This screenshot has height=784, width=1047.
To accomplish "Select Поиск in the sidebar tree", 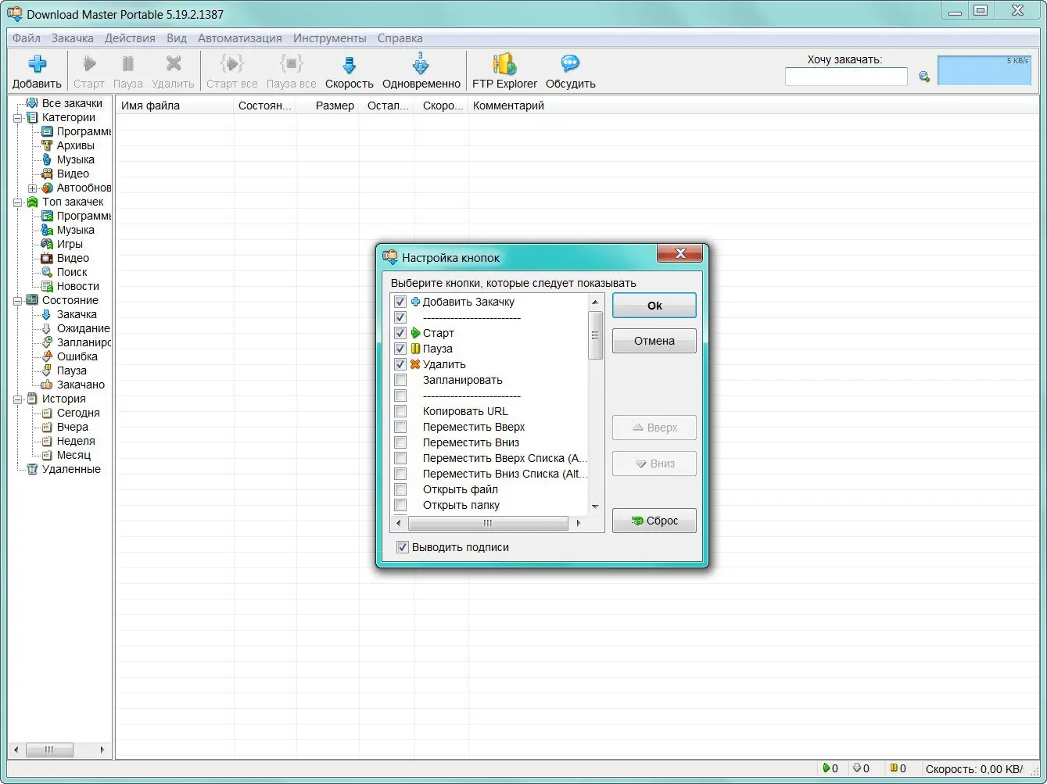I will pos(72,272).
